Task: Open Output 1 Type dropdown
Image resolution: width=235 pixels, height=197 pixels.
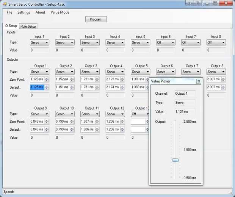Action: point(39,72)
